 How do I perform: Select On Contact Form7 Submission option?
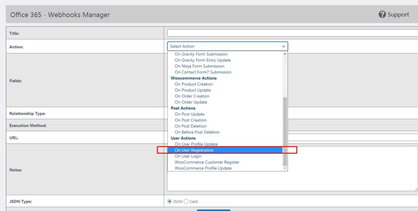(x=203, y=72)
